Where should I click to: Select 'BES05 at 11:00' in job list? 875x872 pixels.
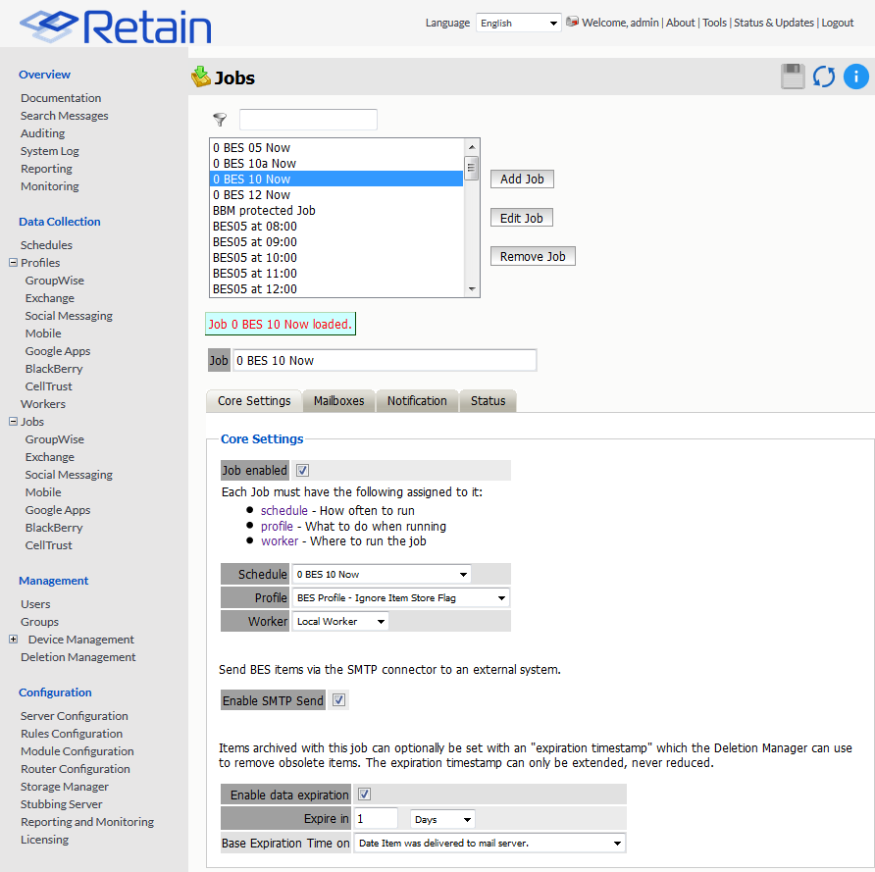(x=336, y=274)
